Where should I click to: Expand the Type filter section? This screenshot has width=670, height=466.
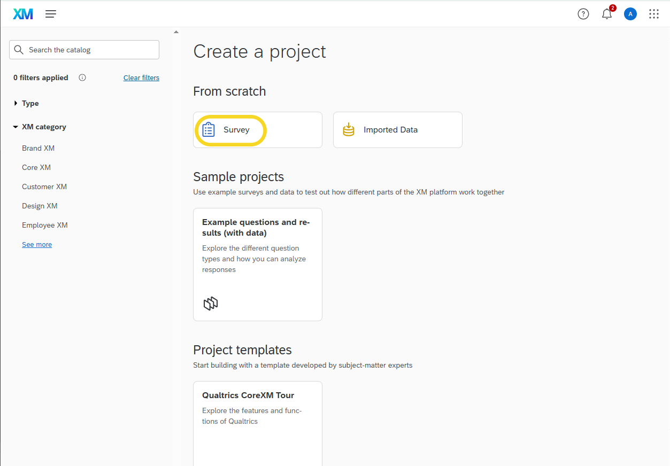click(x=30, y=103)
